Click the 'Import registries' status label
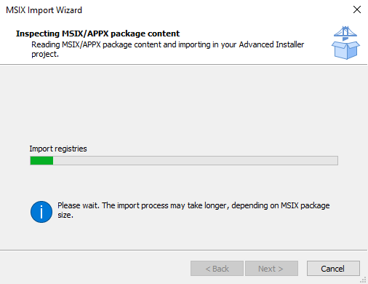The height and width of the screenshot is (284, 368). click(x=58, y=149)
